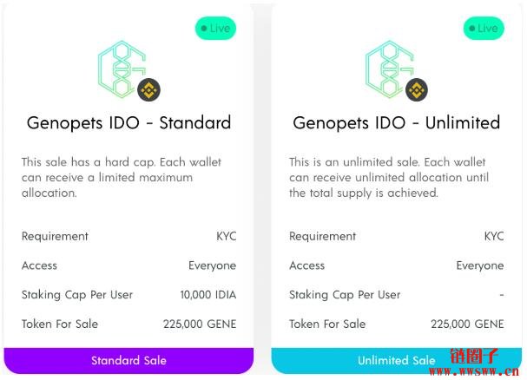Click 225,000 GENE value on Unlimited card
This screenshot has height=380, width=527.
(467, 324)
